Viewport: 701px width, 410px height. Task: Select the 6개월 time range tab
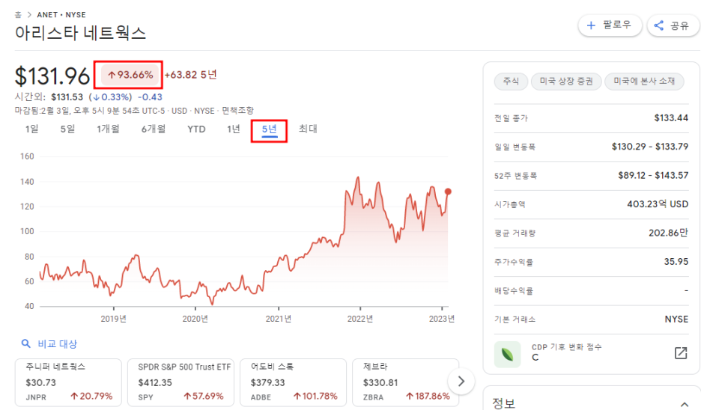click(x=154, y=129)
